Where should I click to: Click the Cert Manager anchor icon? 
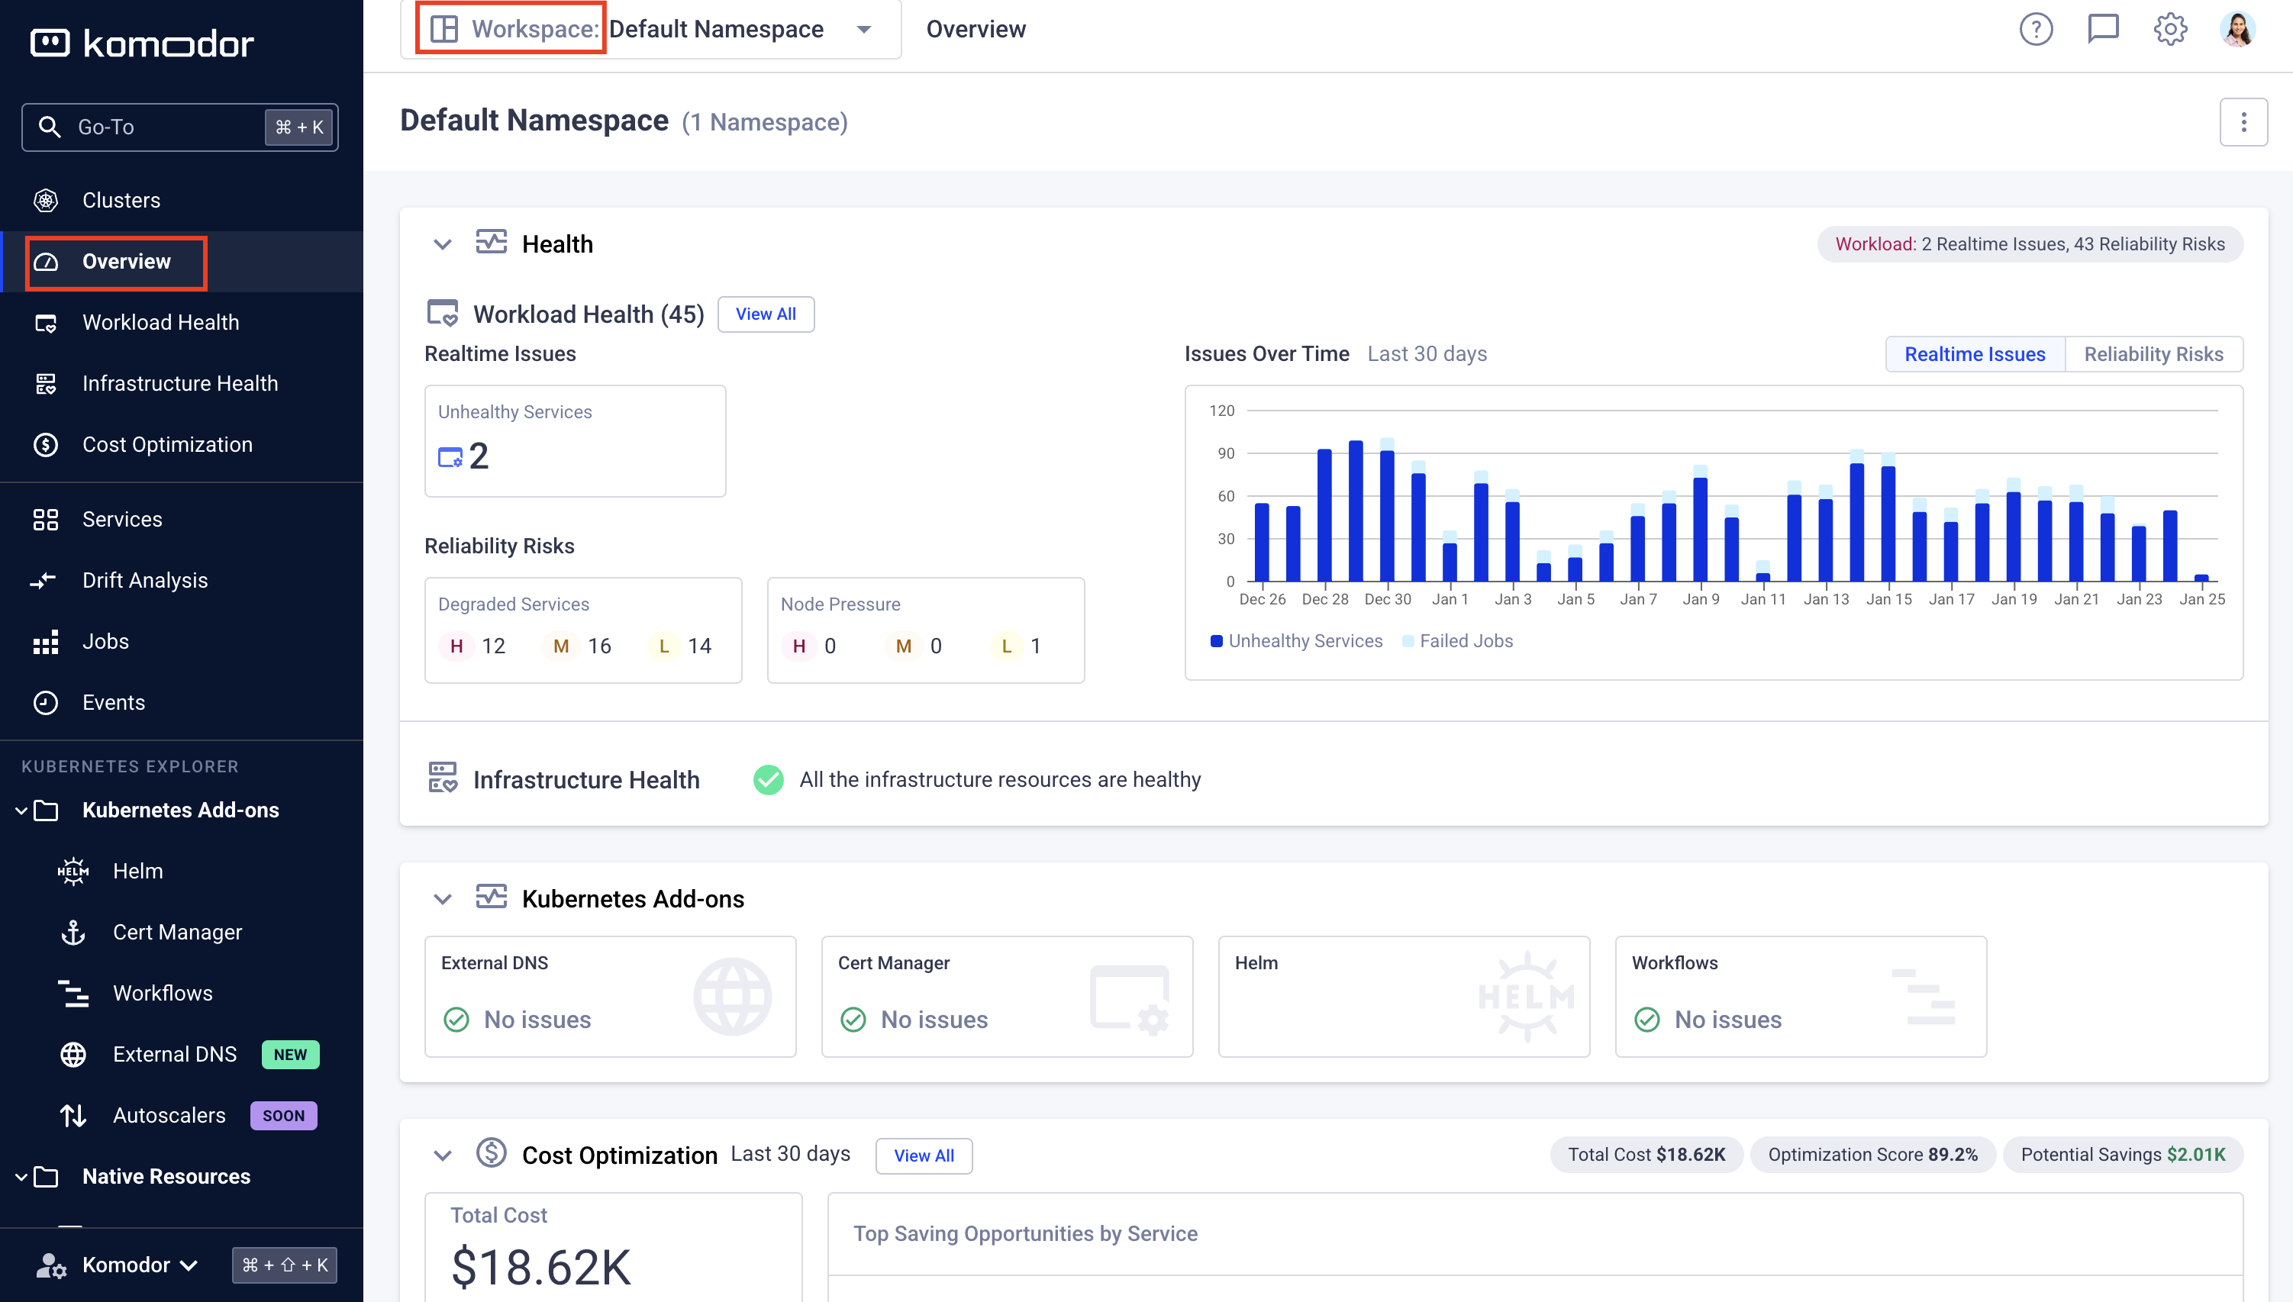73,932
